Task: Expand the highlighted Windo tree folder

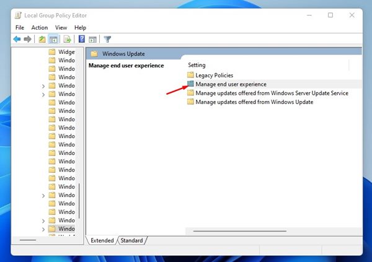Action: tap(43, 230)
